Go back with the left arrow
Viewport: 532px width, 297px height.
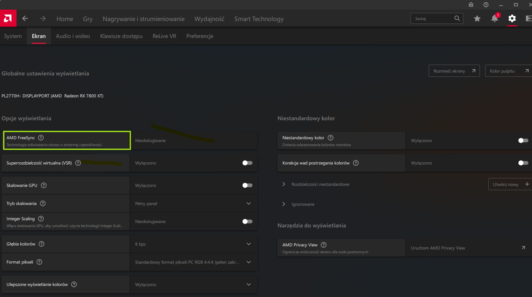[x=25, y=19]
